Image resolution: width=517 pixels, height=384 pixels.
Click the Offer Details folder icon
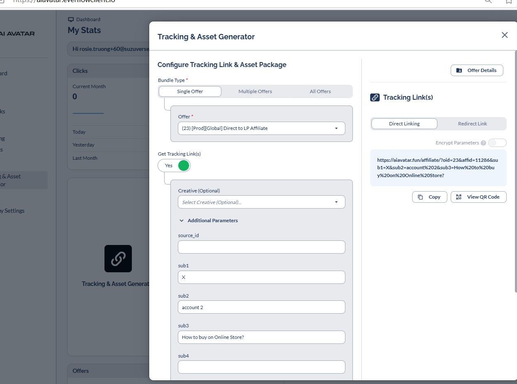[x=459, y=70]
